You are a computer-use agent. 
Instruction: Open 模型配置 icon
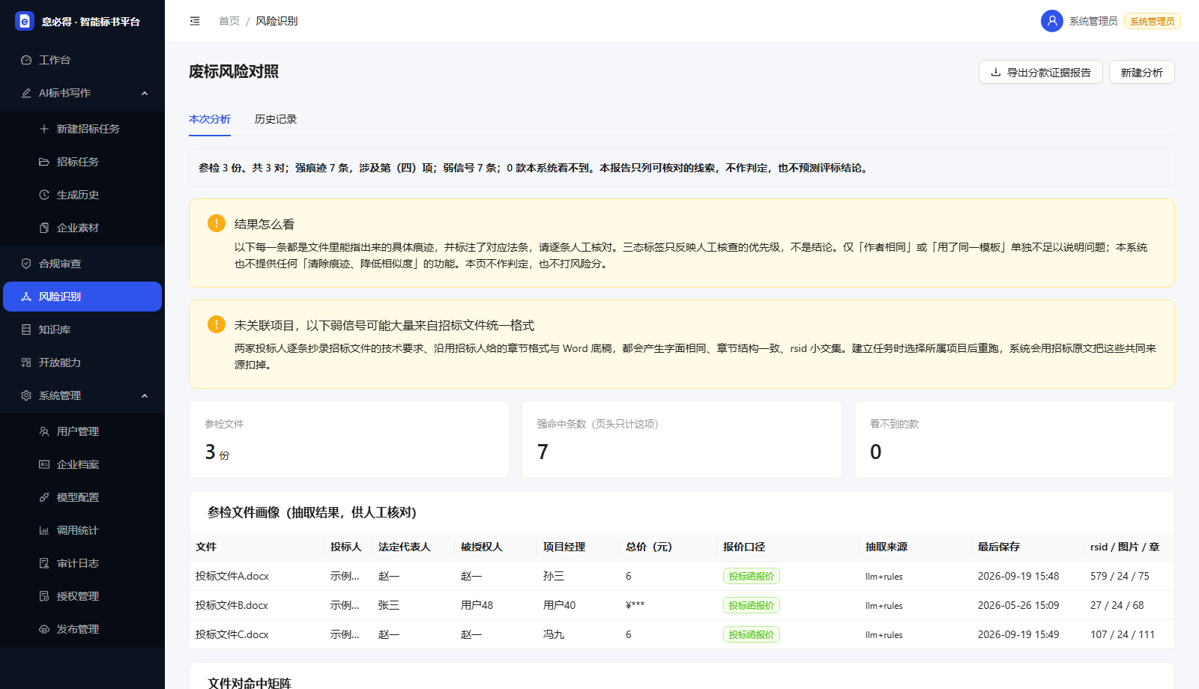click(44, 497)
